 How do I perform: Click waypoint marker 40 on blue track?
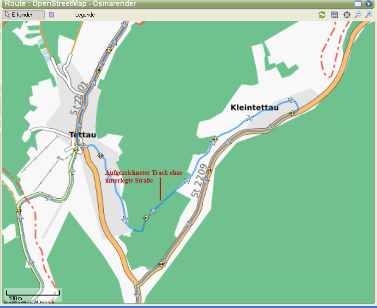coord(146,218)
